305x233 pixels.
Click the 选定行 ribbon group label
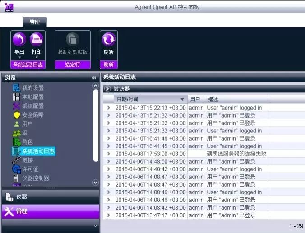point(73,64)
